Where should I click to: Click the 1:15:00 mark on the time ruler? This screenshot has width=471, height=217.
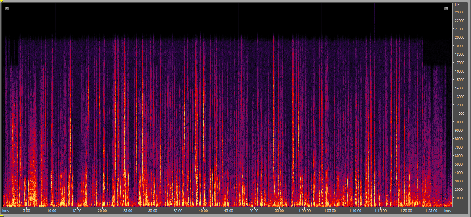click(x=380, y=211)
